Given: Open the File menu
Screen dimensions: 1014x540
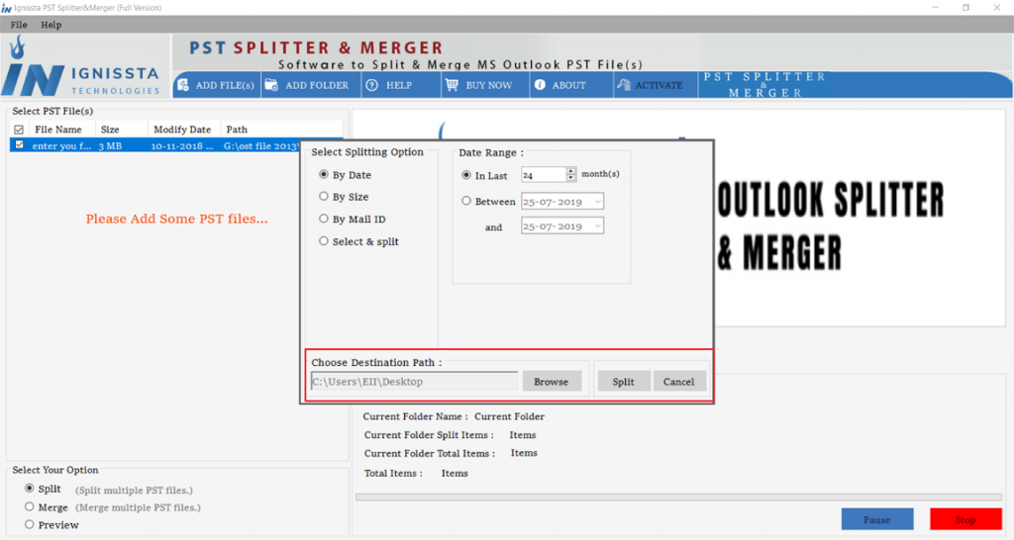Looking at the screenshot, I should (x=19, y=25).
